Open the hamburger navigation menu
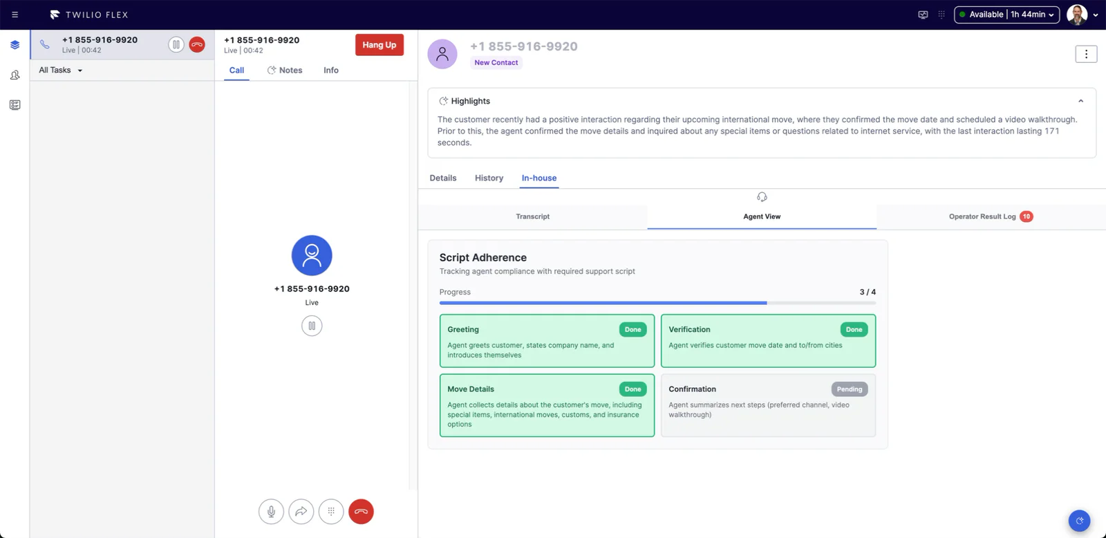This screenshot has height=538, width=1106. pos(15,15)
